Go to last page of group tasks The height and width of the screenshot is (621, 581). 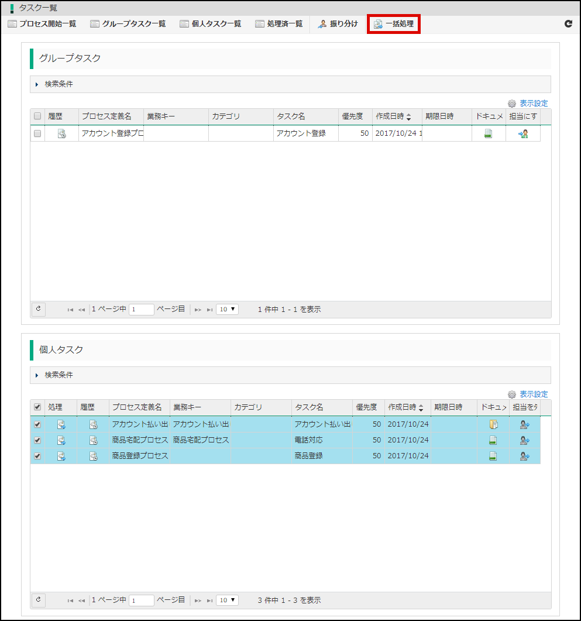point(210,310)
